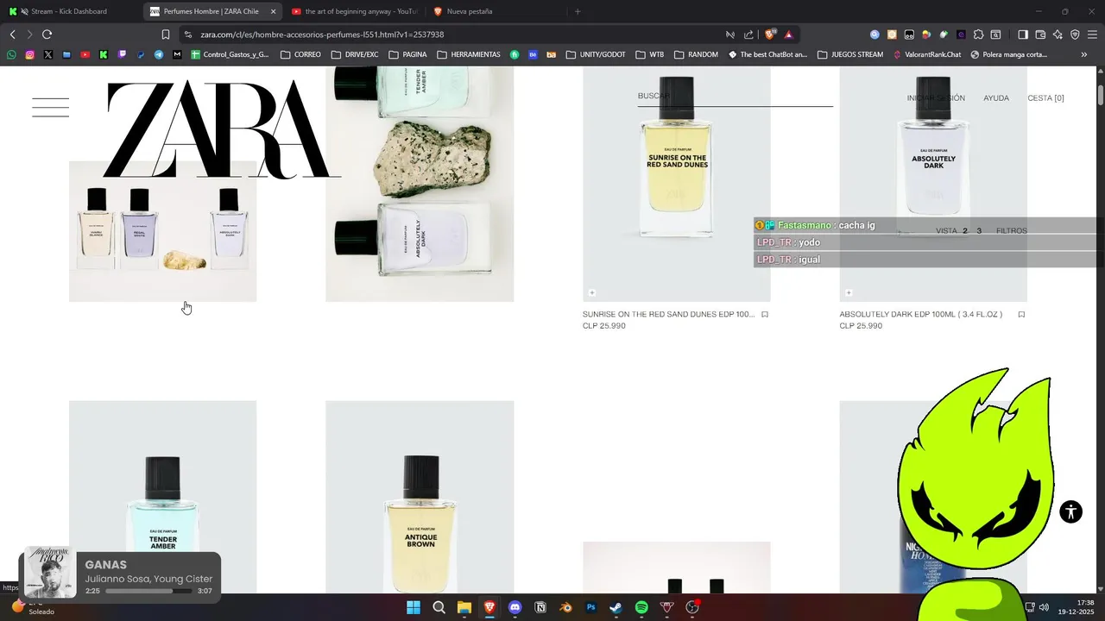Open Sunrise on the Red Sand Dunes product image
Screen dimensions: 1105x621
(x=677, y=184)
